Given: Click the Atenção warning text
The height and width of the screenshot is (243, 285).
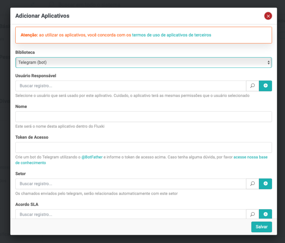Looking at the screenshot, I should (x=29, y=35).
